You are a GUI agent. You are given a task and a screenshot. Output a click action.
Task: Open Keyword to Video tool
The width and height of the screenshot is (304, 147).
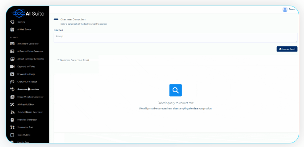pyautogui.click(x=26, y=67)
